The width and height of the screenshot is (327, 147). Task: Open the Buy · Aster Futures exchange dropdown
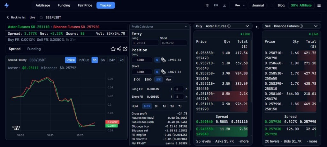[x=223, y=26]
